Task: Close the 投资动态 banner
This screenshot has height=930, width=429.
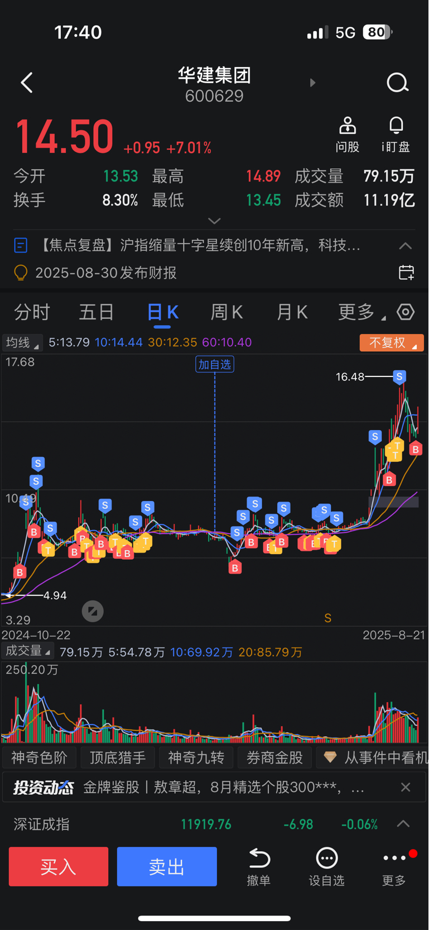Action: point(406,788)
